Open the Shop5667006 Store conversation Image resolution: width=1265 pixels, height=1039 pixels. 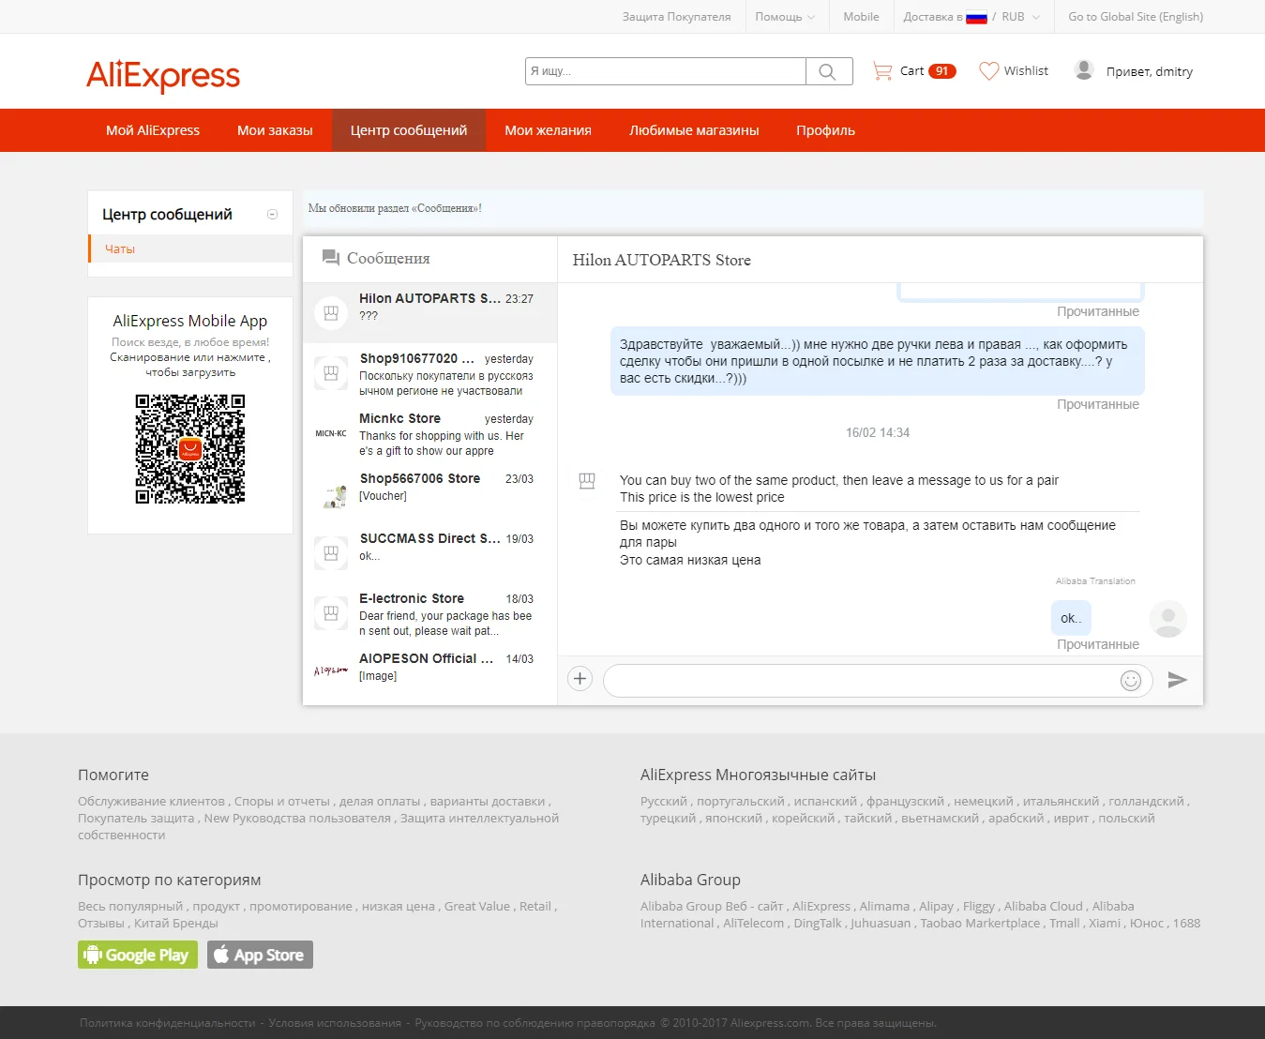point(430,493)
